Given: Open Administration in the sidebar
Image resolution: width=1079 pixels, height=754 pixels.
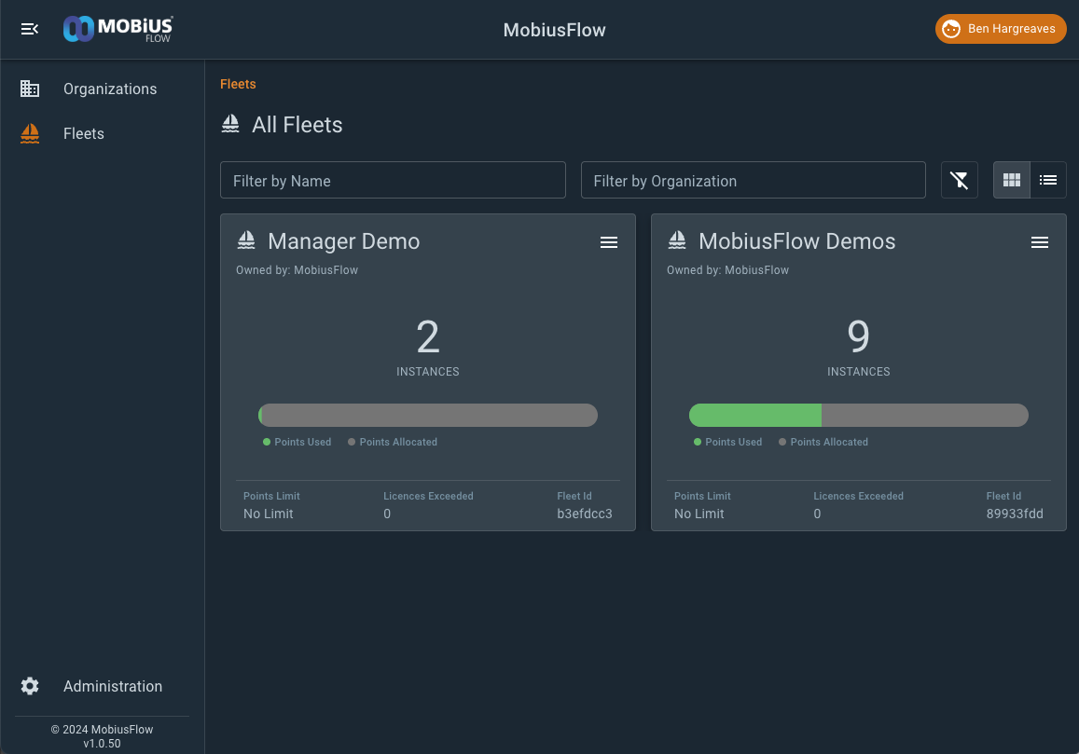Looking at the screenshot, I should point(113,686).
